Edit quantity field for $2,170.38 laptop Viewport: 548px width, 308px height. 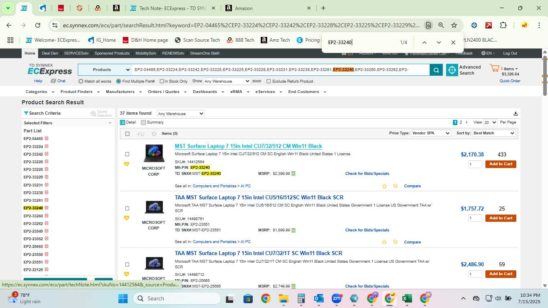475,164
